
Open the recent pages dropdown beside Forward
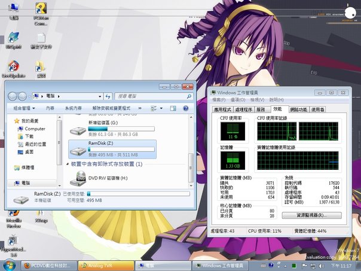pyautogui.click(x=29, y=96)
